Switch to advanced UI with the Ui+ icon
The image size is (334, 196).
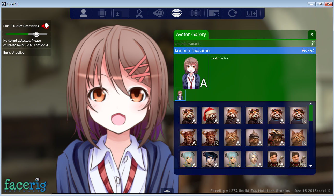(251, 13)
